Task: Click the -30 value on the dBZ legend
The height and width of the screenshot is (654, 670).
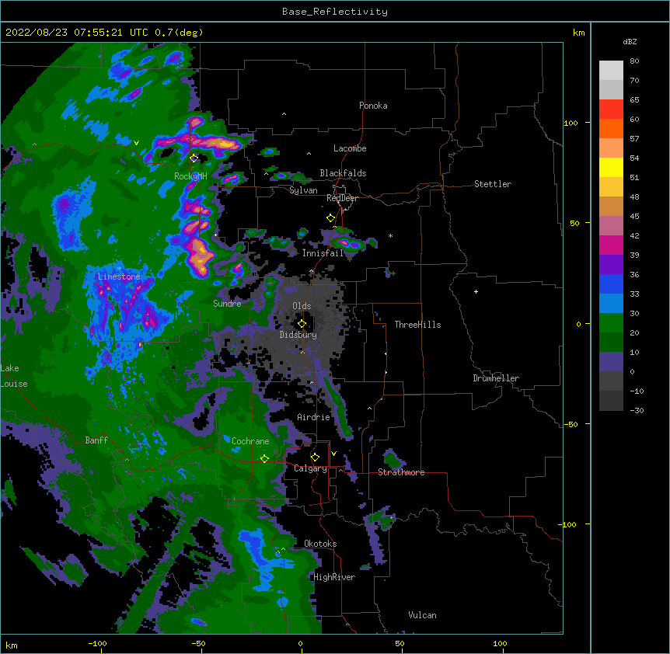Action: coord(637,411)
